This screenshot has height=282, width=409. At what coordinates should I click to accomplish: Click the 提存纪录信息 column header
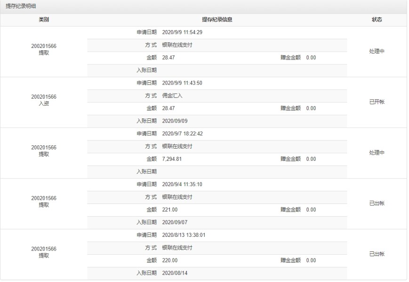click(x=217, y=20)
